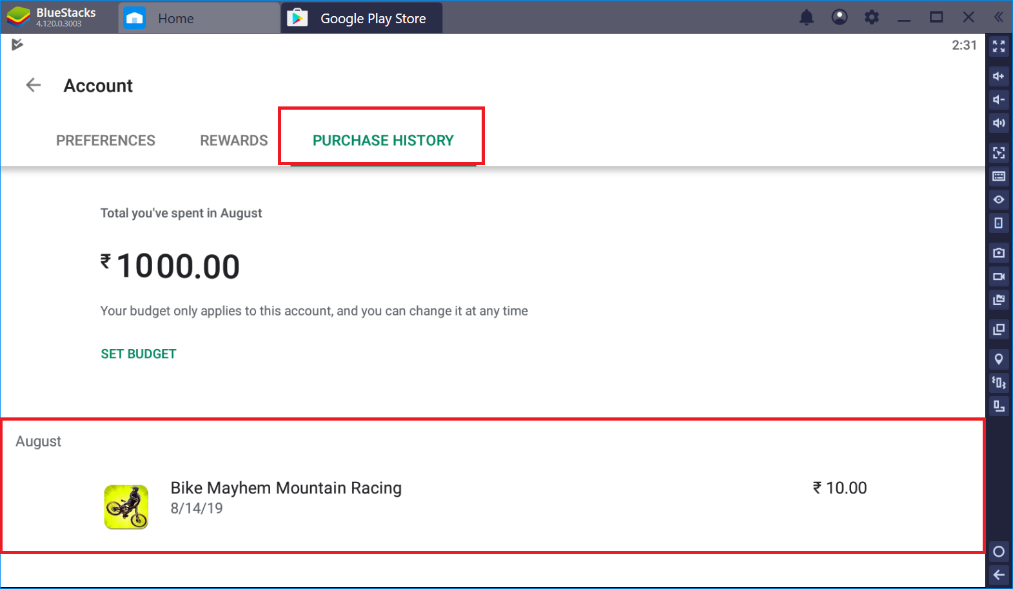Select the PURCHASE HISTORY tab
1013x589 pixels.
(x=383, y=141)
